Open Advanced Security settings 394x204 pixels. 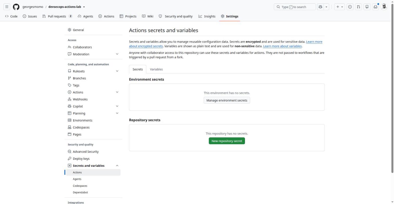pos(93,151)
